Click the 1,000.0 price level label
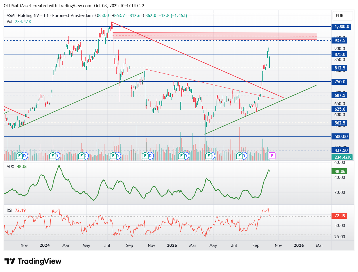Image resolution: width=358 pixels, height=272 pixels. (342, 27)
